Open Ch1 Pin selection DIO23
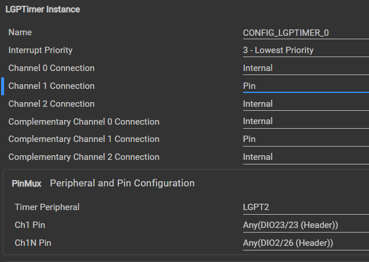The height and width of the screenshot is (262, 369). coord(306,225)
